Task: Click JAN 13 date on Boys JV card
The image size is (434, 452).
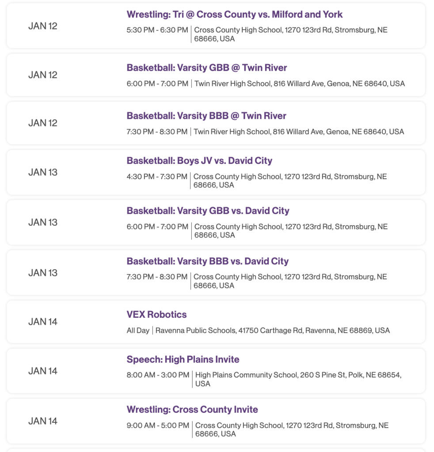Action: tap(43, 173)
